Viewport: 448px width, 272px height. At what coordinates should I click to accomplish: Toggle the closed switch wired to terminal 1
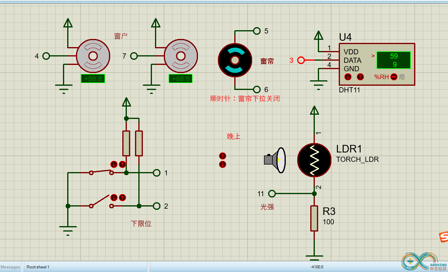(x=101, y=172)
